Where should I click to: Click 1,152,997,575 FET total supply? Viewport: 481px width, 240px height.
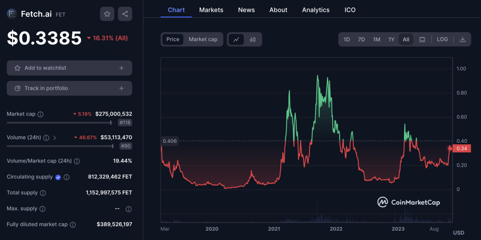pos(109,193)
